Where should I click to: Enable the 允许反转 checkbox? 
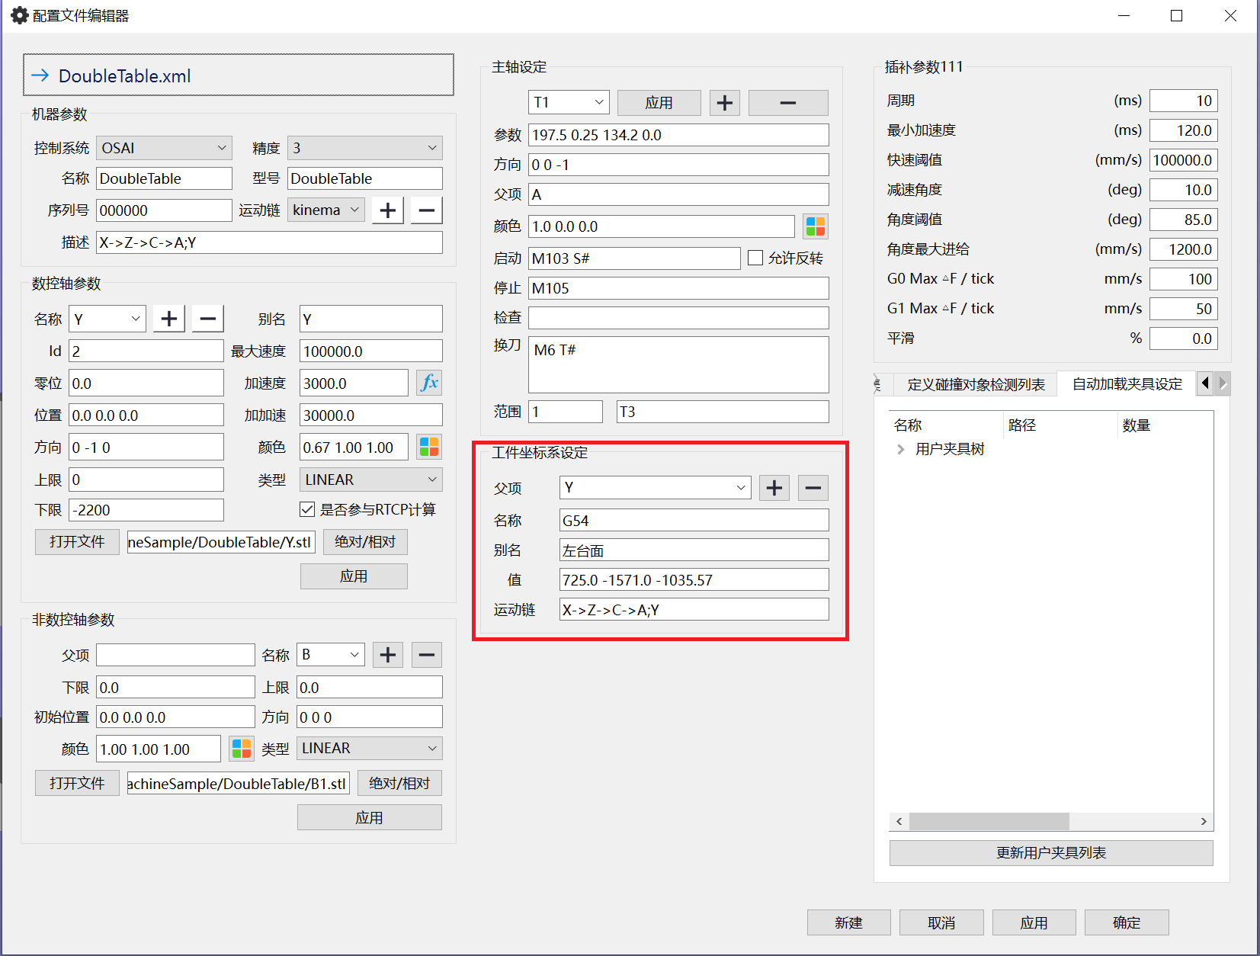point(755,258)
